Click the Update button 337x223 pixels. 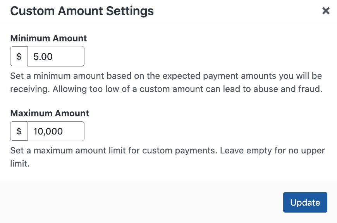[305, 203]
